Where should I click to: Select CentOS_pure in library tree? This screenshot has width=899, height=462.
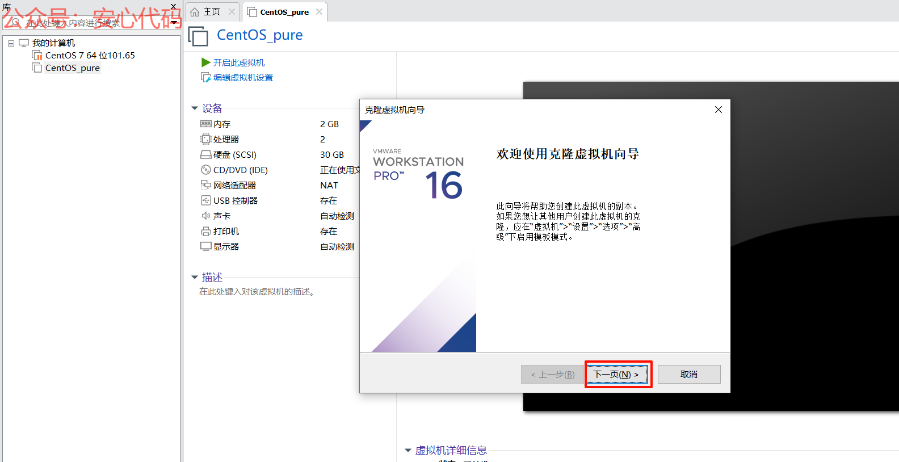(73, 68)
